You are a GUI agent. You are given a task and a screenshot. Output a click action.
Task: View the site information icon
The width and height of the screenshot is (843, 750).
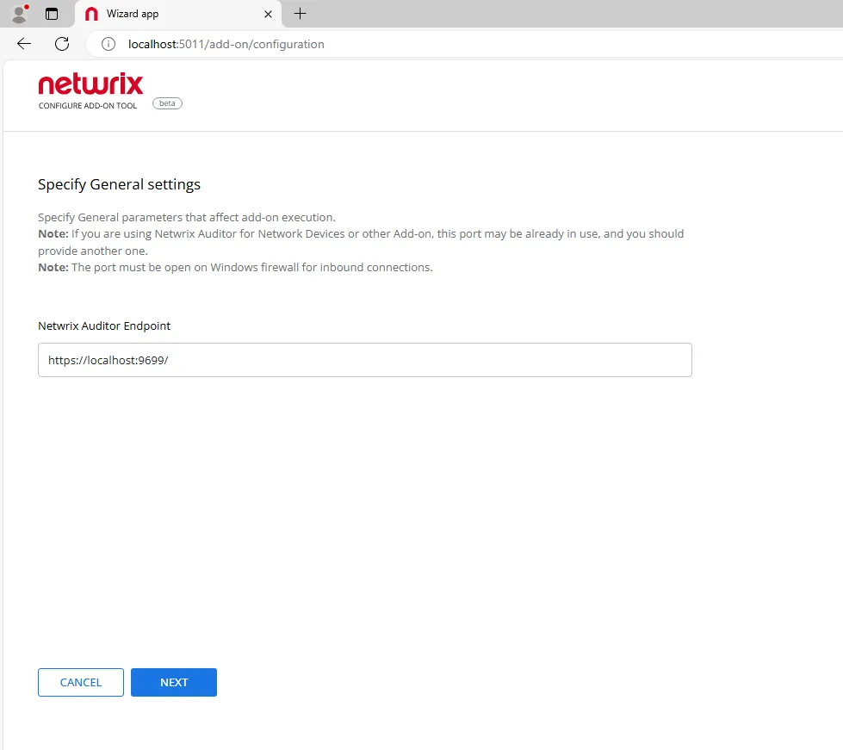point(108,44)
